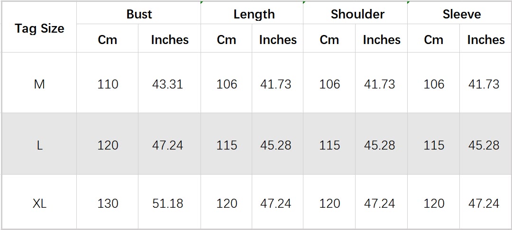Click the Cm subheader under Bust
This screenshot has height=230, width=512.
(108, 40)
